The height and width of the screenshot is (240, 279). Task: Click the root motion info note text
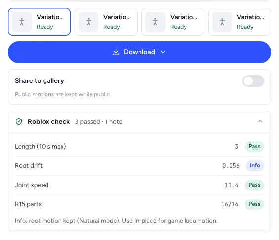coord(116,221)
